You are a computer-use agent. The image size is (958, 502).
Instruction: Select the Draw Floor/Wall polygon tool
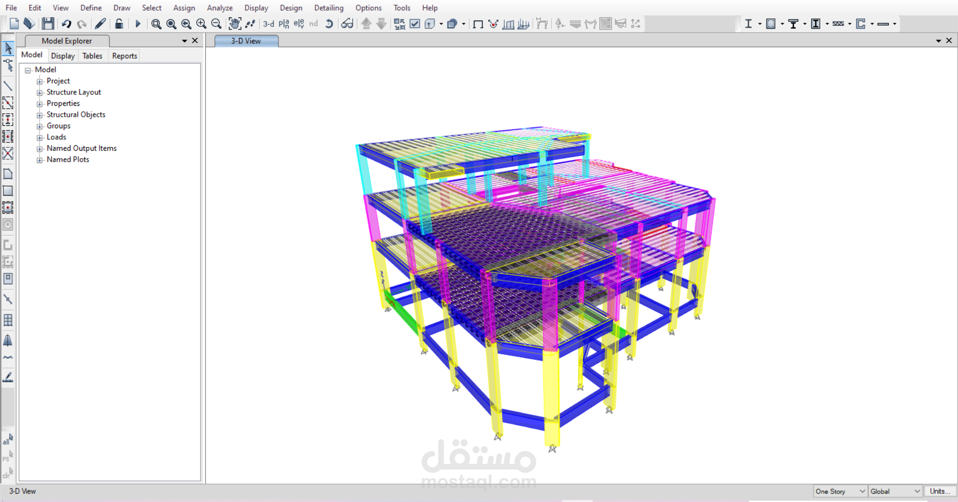8,174
